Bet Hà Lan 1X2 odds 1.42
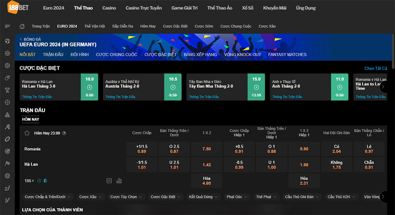395x215 pixels. click(x=207, y=165)
